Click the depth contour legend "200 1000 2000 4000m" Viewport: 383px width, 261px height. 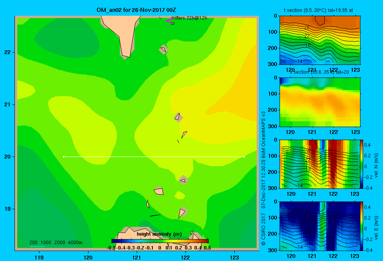pos(56,243)
